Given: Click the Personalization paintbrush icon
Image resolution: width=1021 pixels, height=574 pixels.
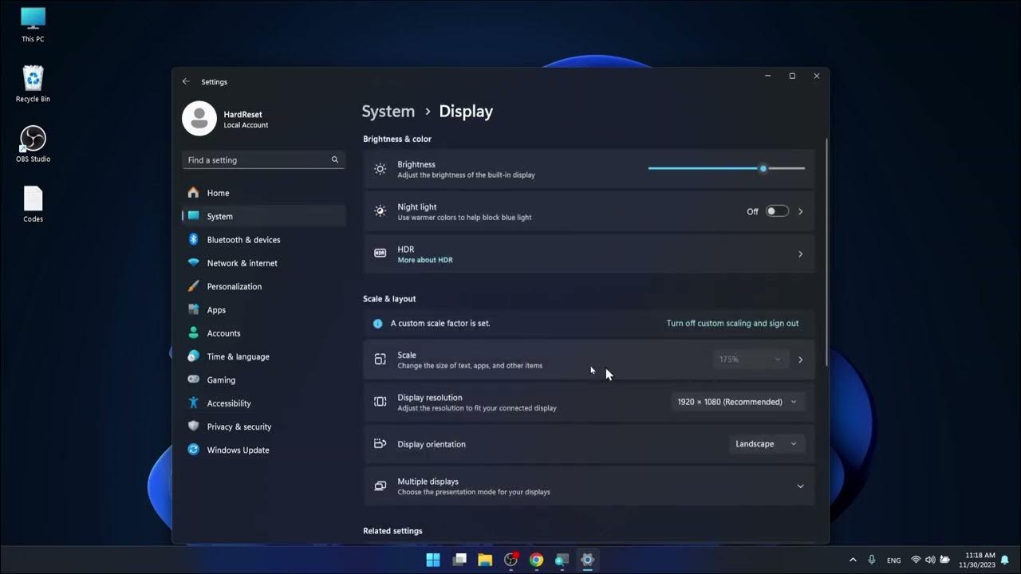Looking at the screenshot, I should (193, 286).
